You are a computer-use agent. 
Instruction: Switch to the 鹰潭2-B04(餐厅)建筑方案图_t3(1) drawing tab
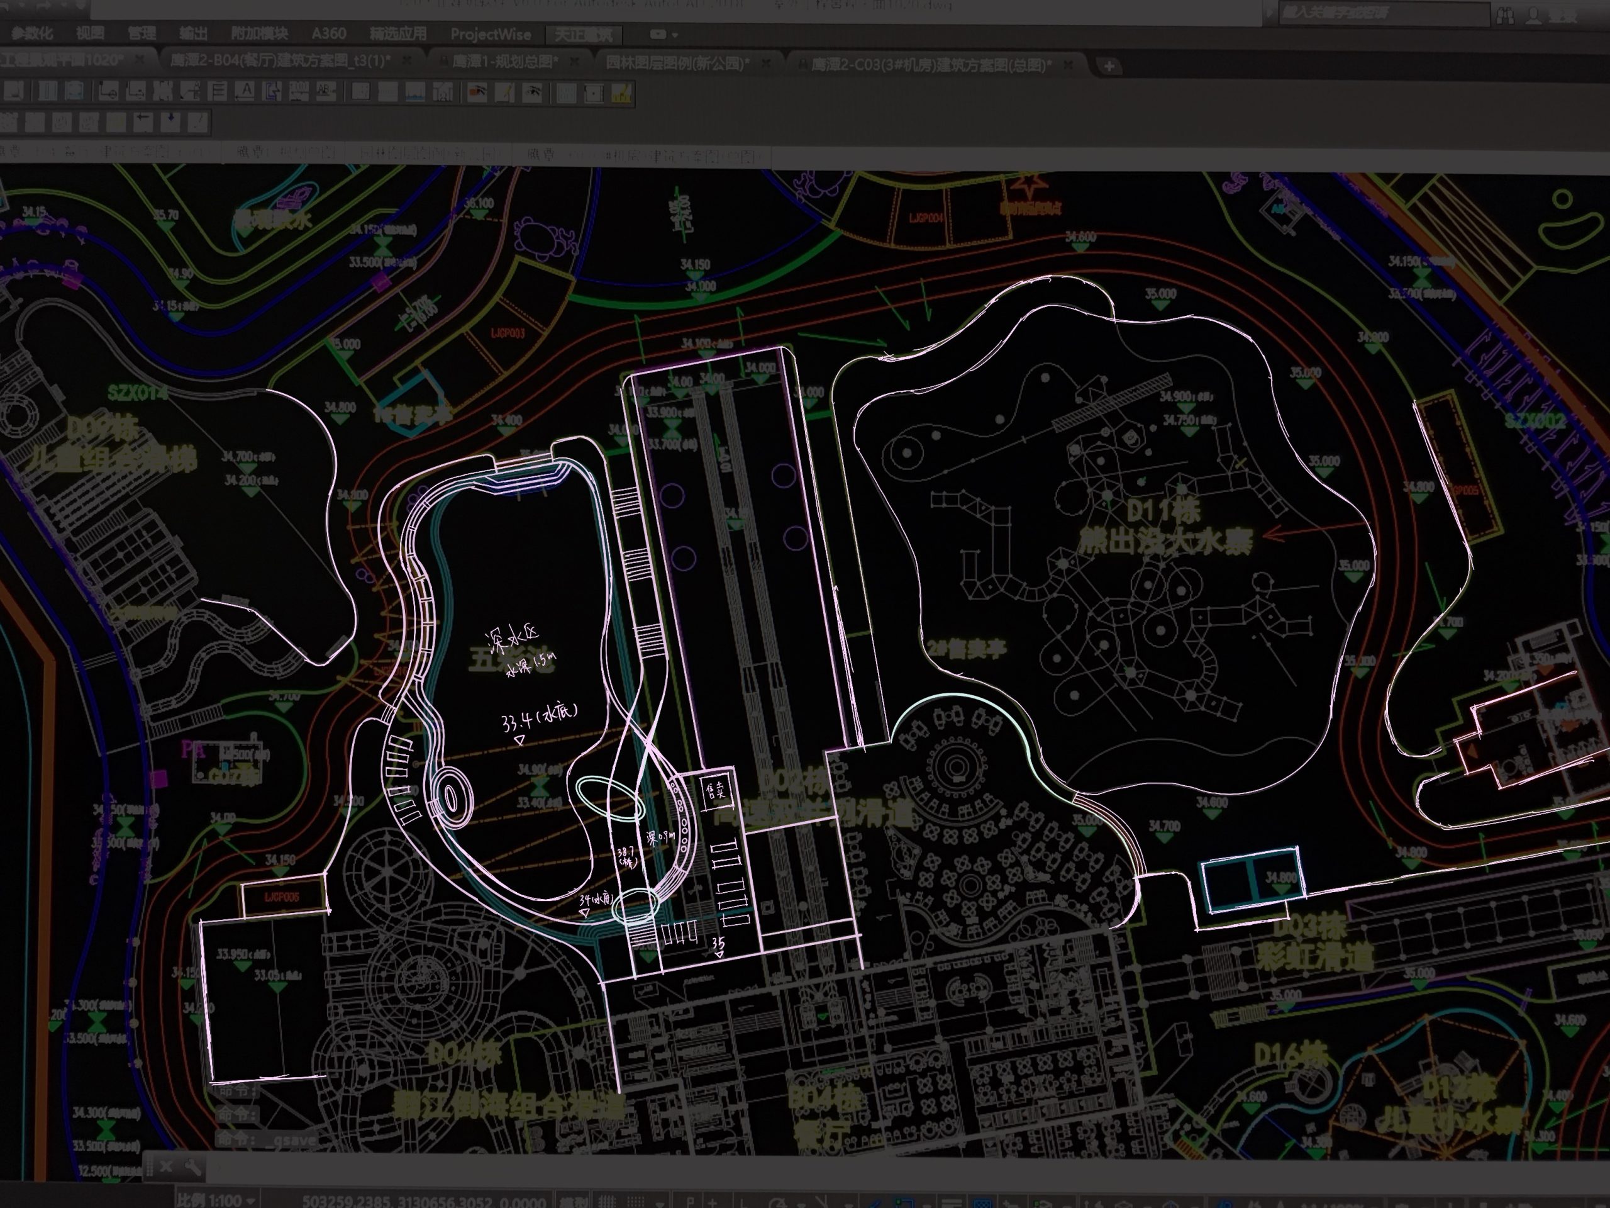tap(280, 60)
